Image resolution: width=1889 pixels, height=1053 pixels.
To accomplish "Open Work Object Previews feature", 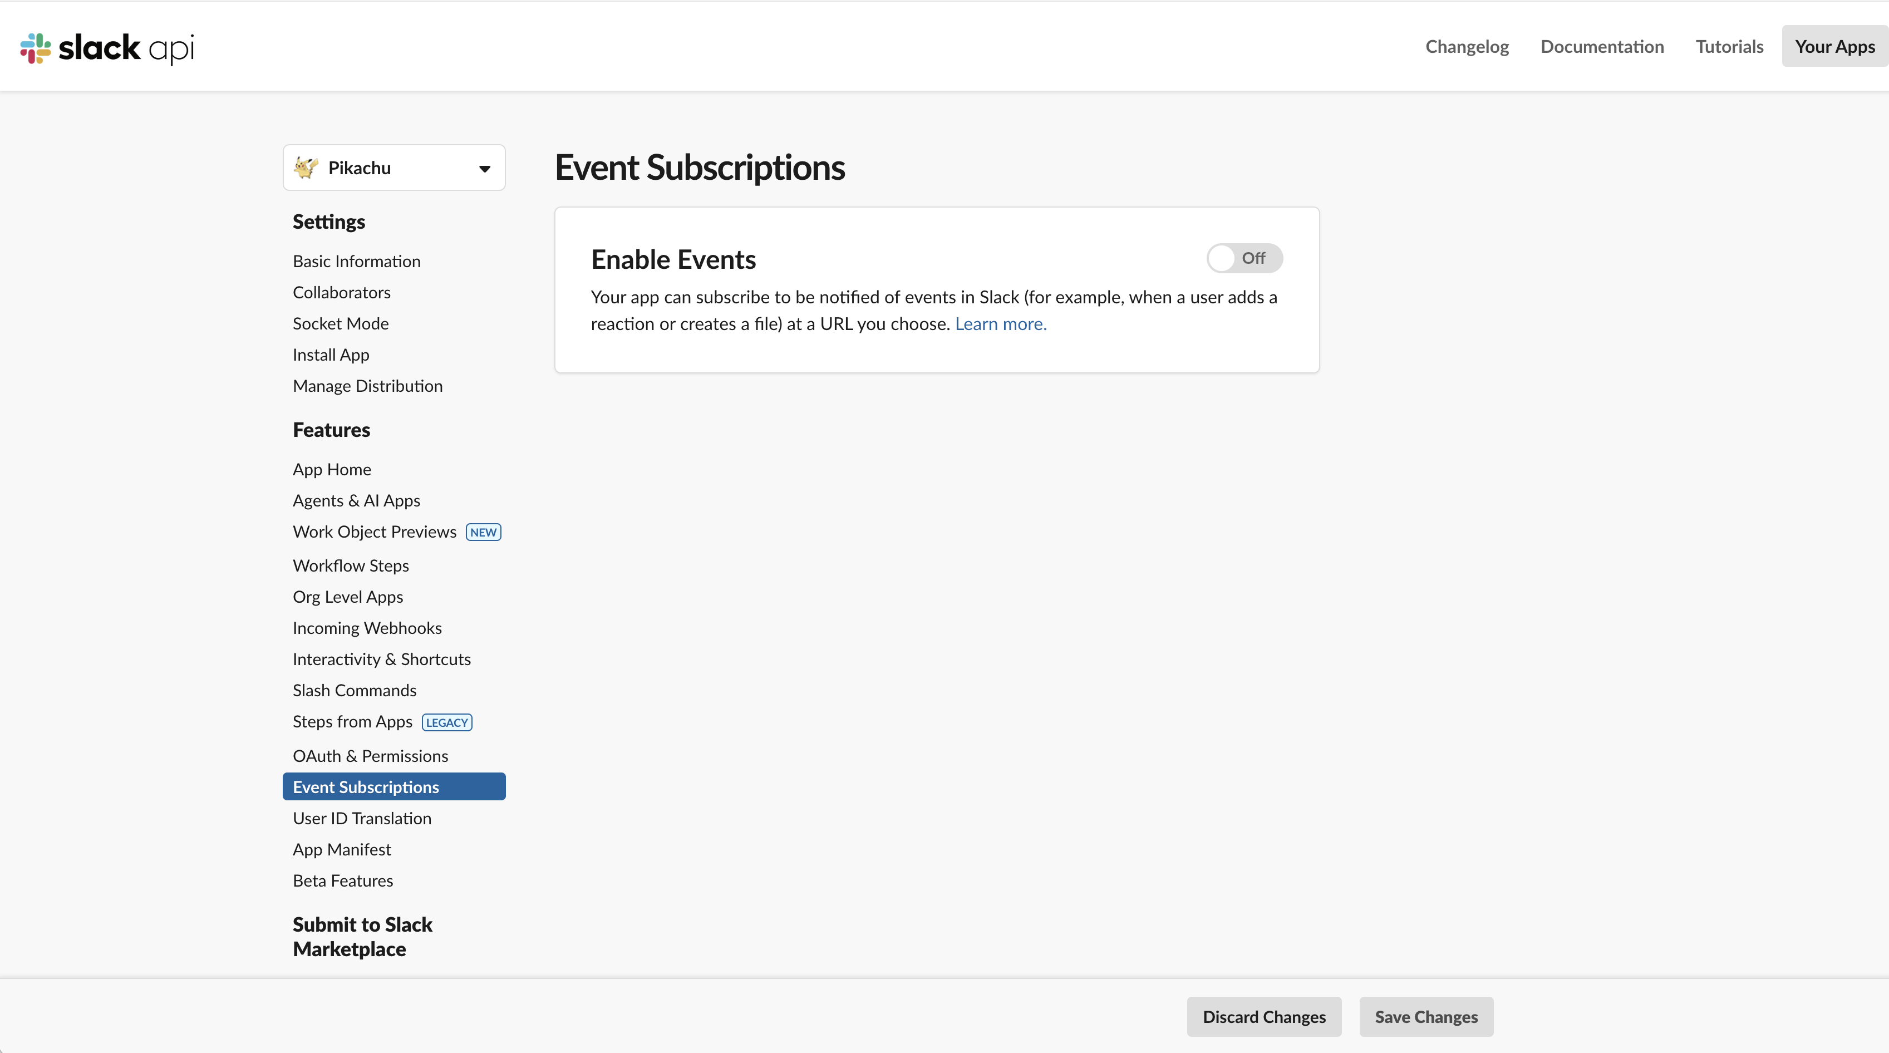I will pyautogui.click(x=375, y=532).
